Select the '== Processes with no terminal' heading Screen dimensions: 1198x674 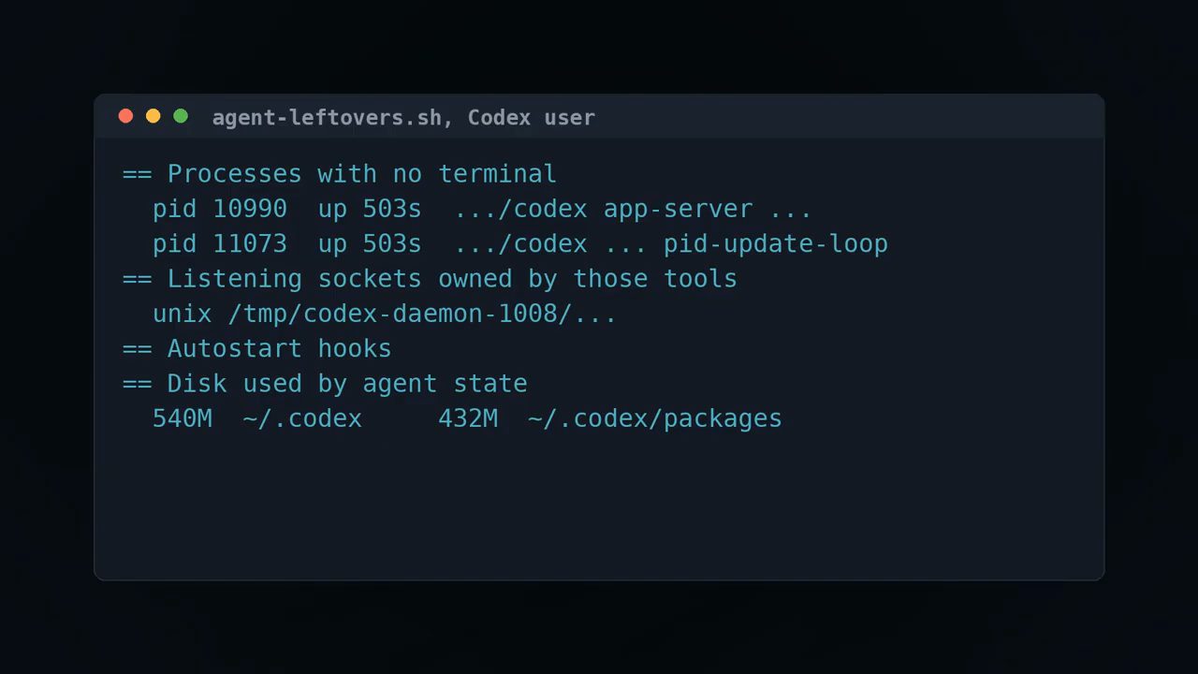coord(340,174)
